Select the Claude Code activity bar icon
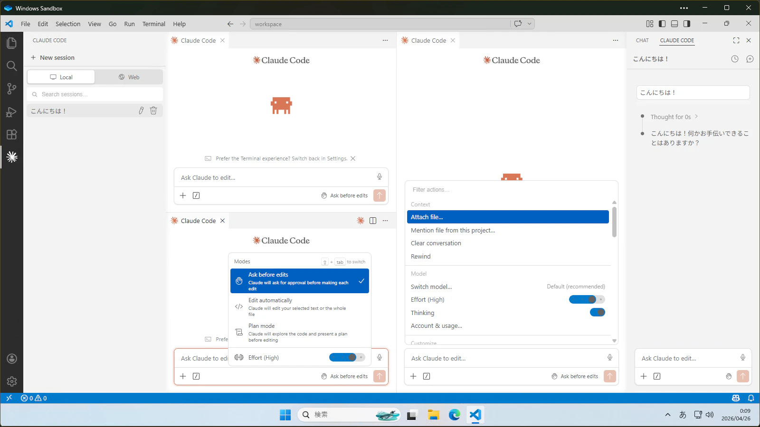 (x=11, y=157)
